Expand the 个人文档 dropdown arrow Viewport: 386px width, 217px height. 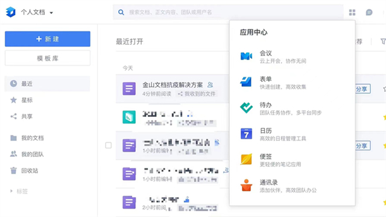coord(51,13)
